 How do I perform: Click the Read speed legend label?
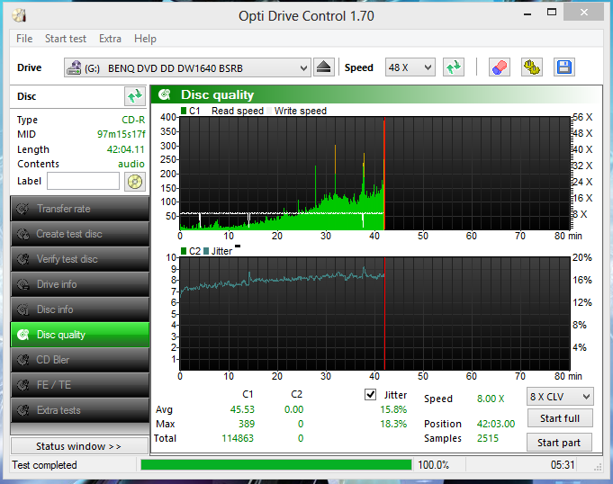click(x=238, y=111)
